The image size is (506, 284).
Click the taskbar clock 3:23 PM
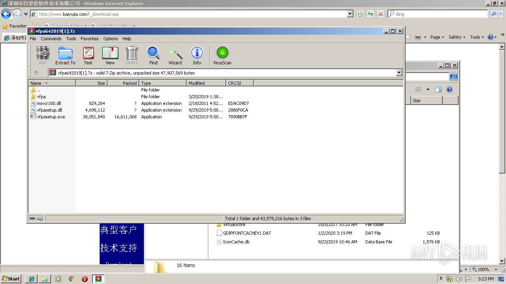coord(486,279)
